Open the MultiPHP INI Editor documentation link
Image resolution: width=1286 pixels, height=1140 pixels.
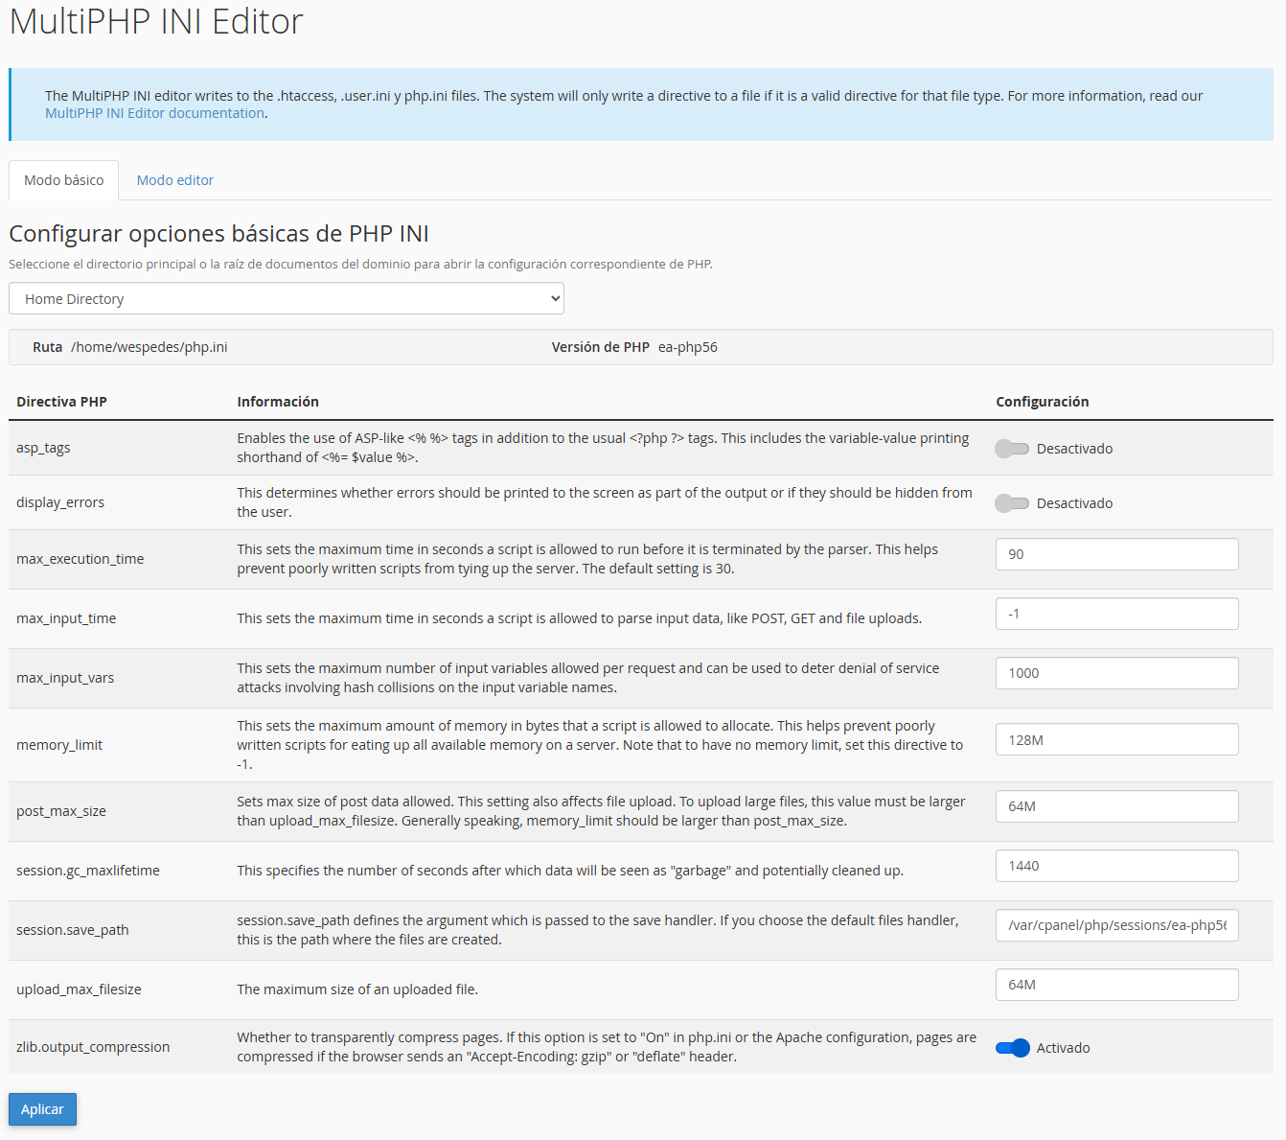click(154, 113)
